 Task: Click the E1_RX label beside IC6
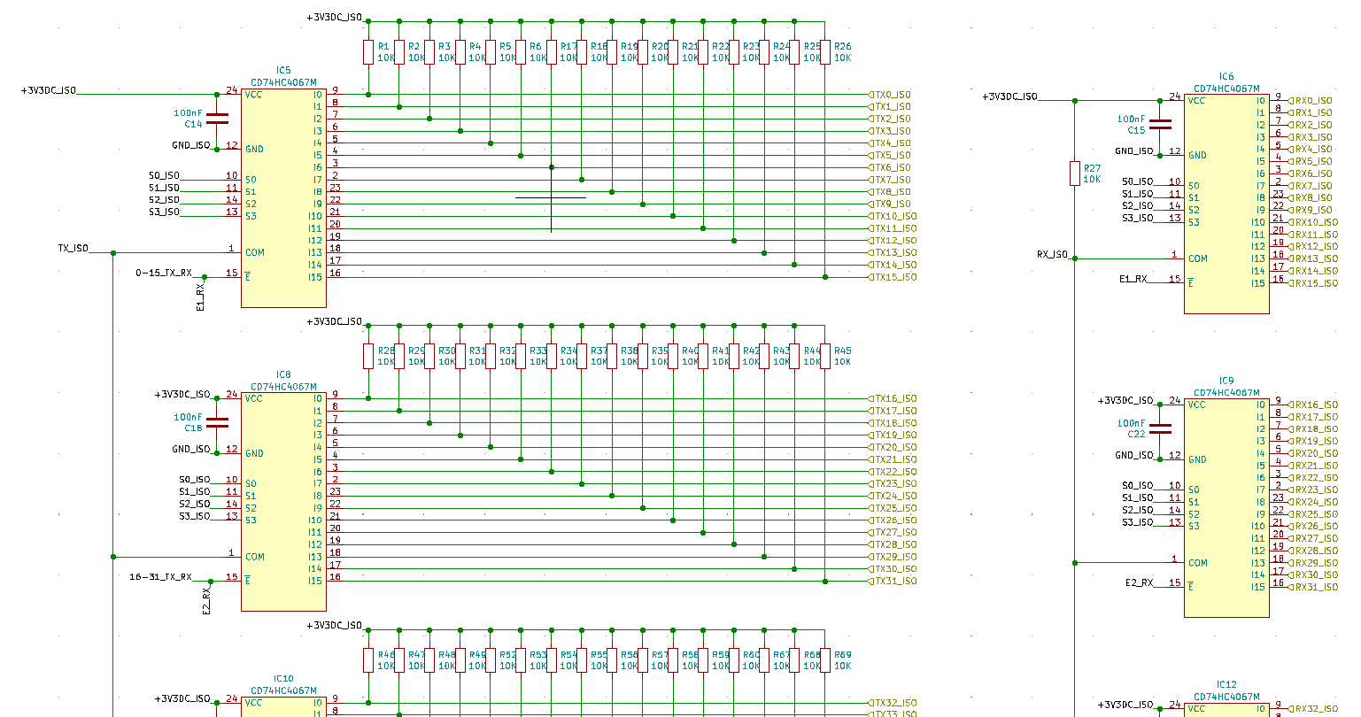pos(1133,279)
